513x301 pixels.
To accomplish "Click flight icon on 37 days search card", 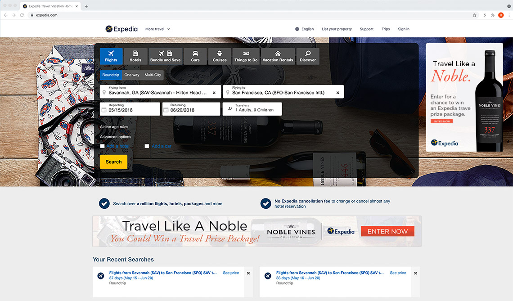I will pyautogui.click(x=101, y=276).
